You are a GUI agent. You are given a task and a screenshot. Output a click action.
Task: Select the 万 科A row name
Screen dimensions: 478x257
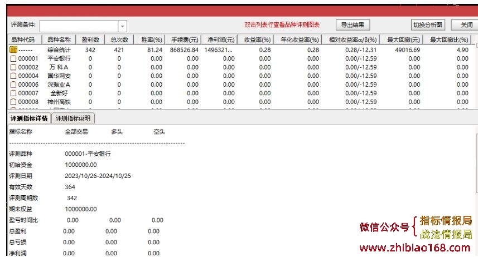point(59,67)
